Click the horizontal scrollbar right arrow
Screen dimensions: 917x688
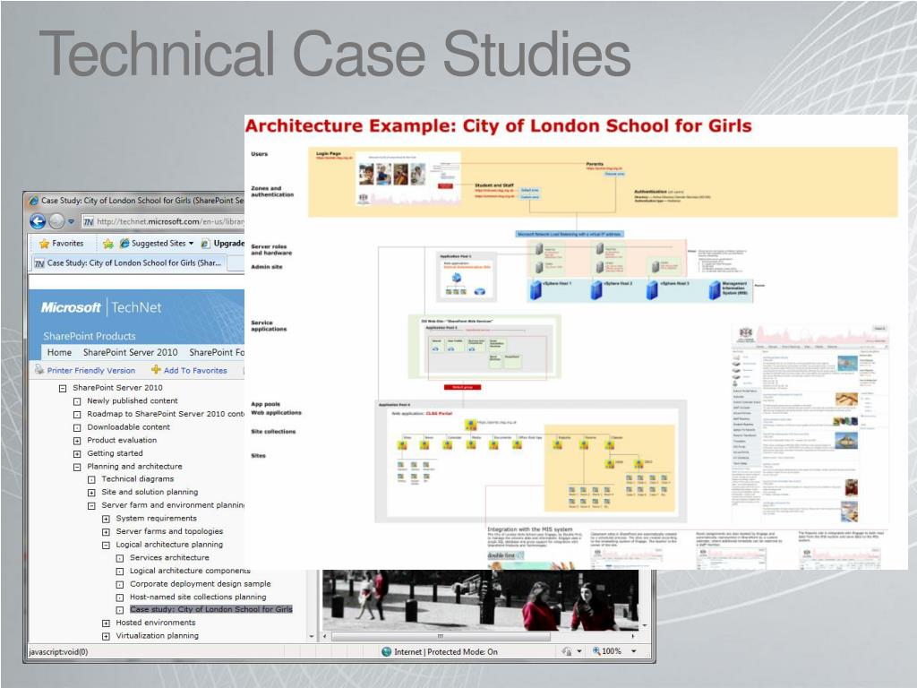(x=633, y=636)
